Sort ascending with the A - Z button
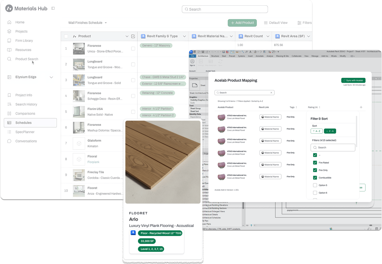This screenshot has width=382, height=264. tap(316, 131)
